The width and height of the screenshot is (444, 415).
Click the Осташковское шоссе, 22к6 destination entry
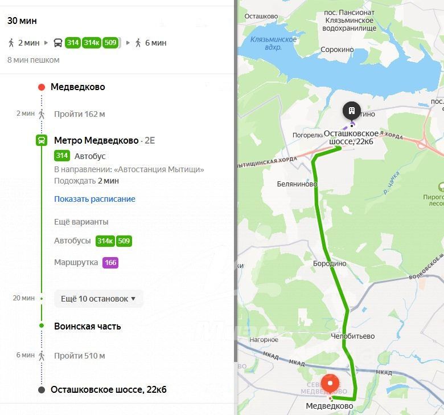click(x=109, y=390)
